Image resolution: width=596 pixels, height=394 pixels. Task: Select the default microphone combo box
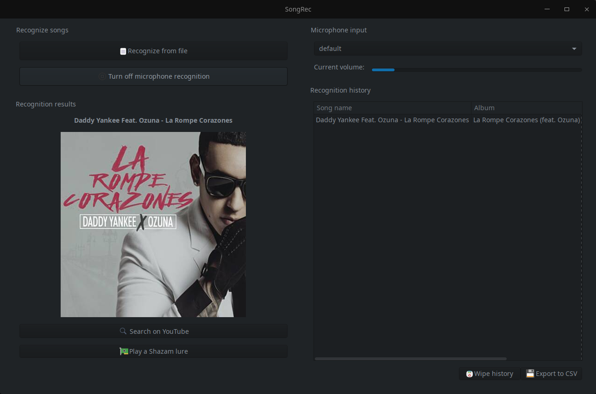[448, 49]
